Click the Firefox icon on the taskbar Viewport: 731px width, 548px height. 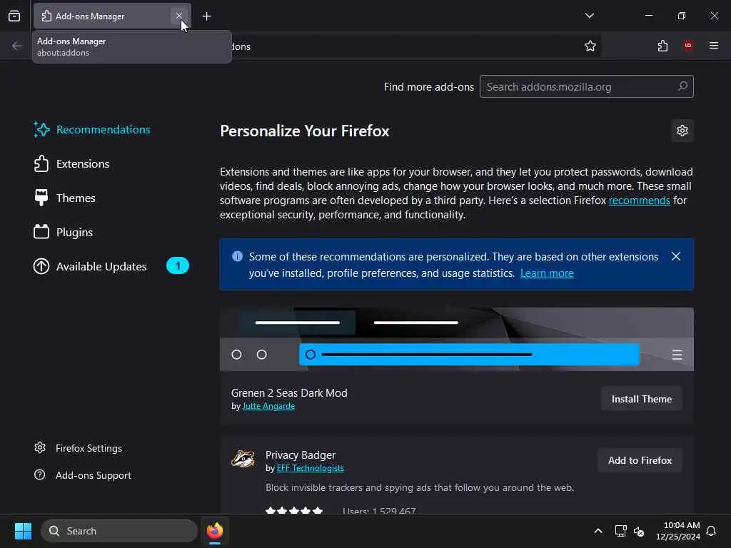(215, 531)
